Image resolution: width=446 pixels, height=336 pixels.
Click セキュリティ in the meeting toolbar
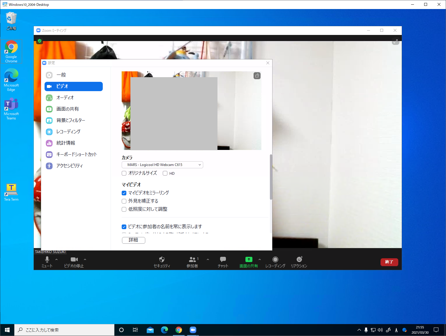[162, 261]
